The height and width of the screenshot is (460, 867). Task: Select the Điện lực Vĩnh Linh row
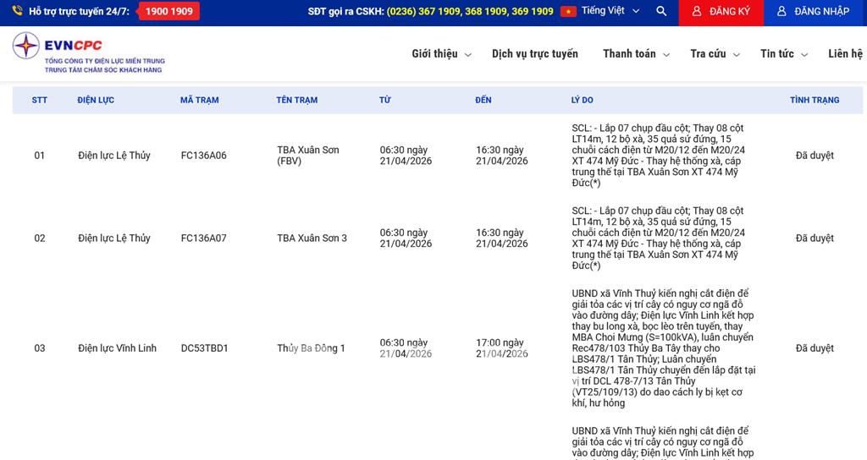pos(118,348)
